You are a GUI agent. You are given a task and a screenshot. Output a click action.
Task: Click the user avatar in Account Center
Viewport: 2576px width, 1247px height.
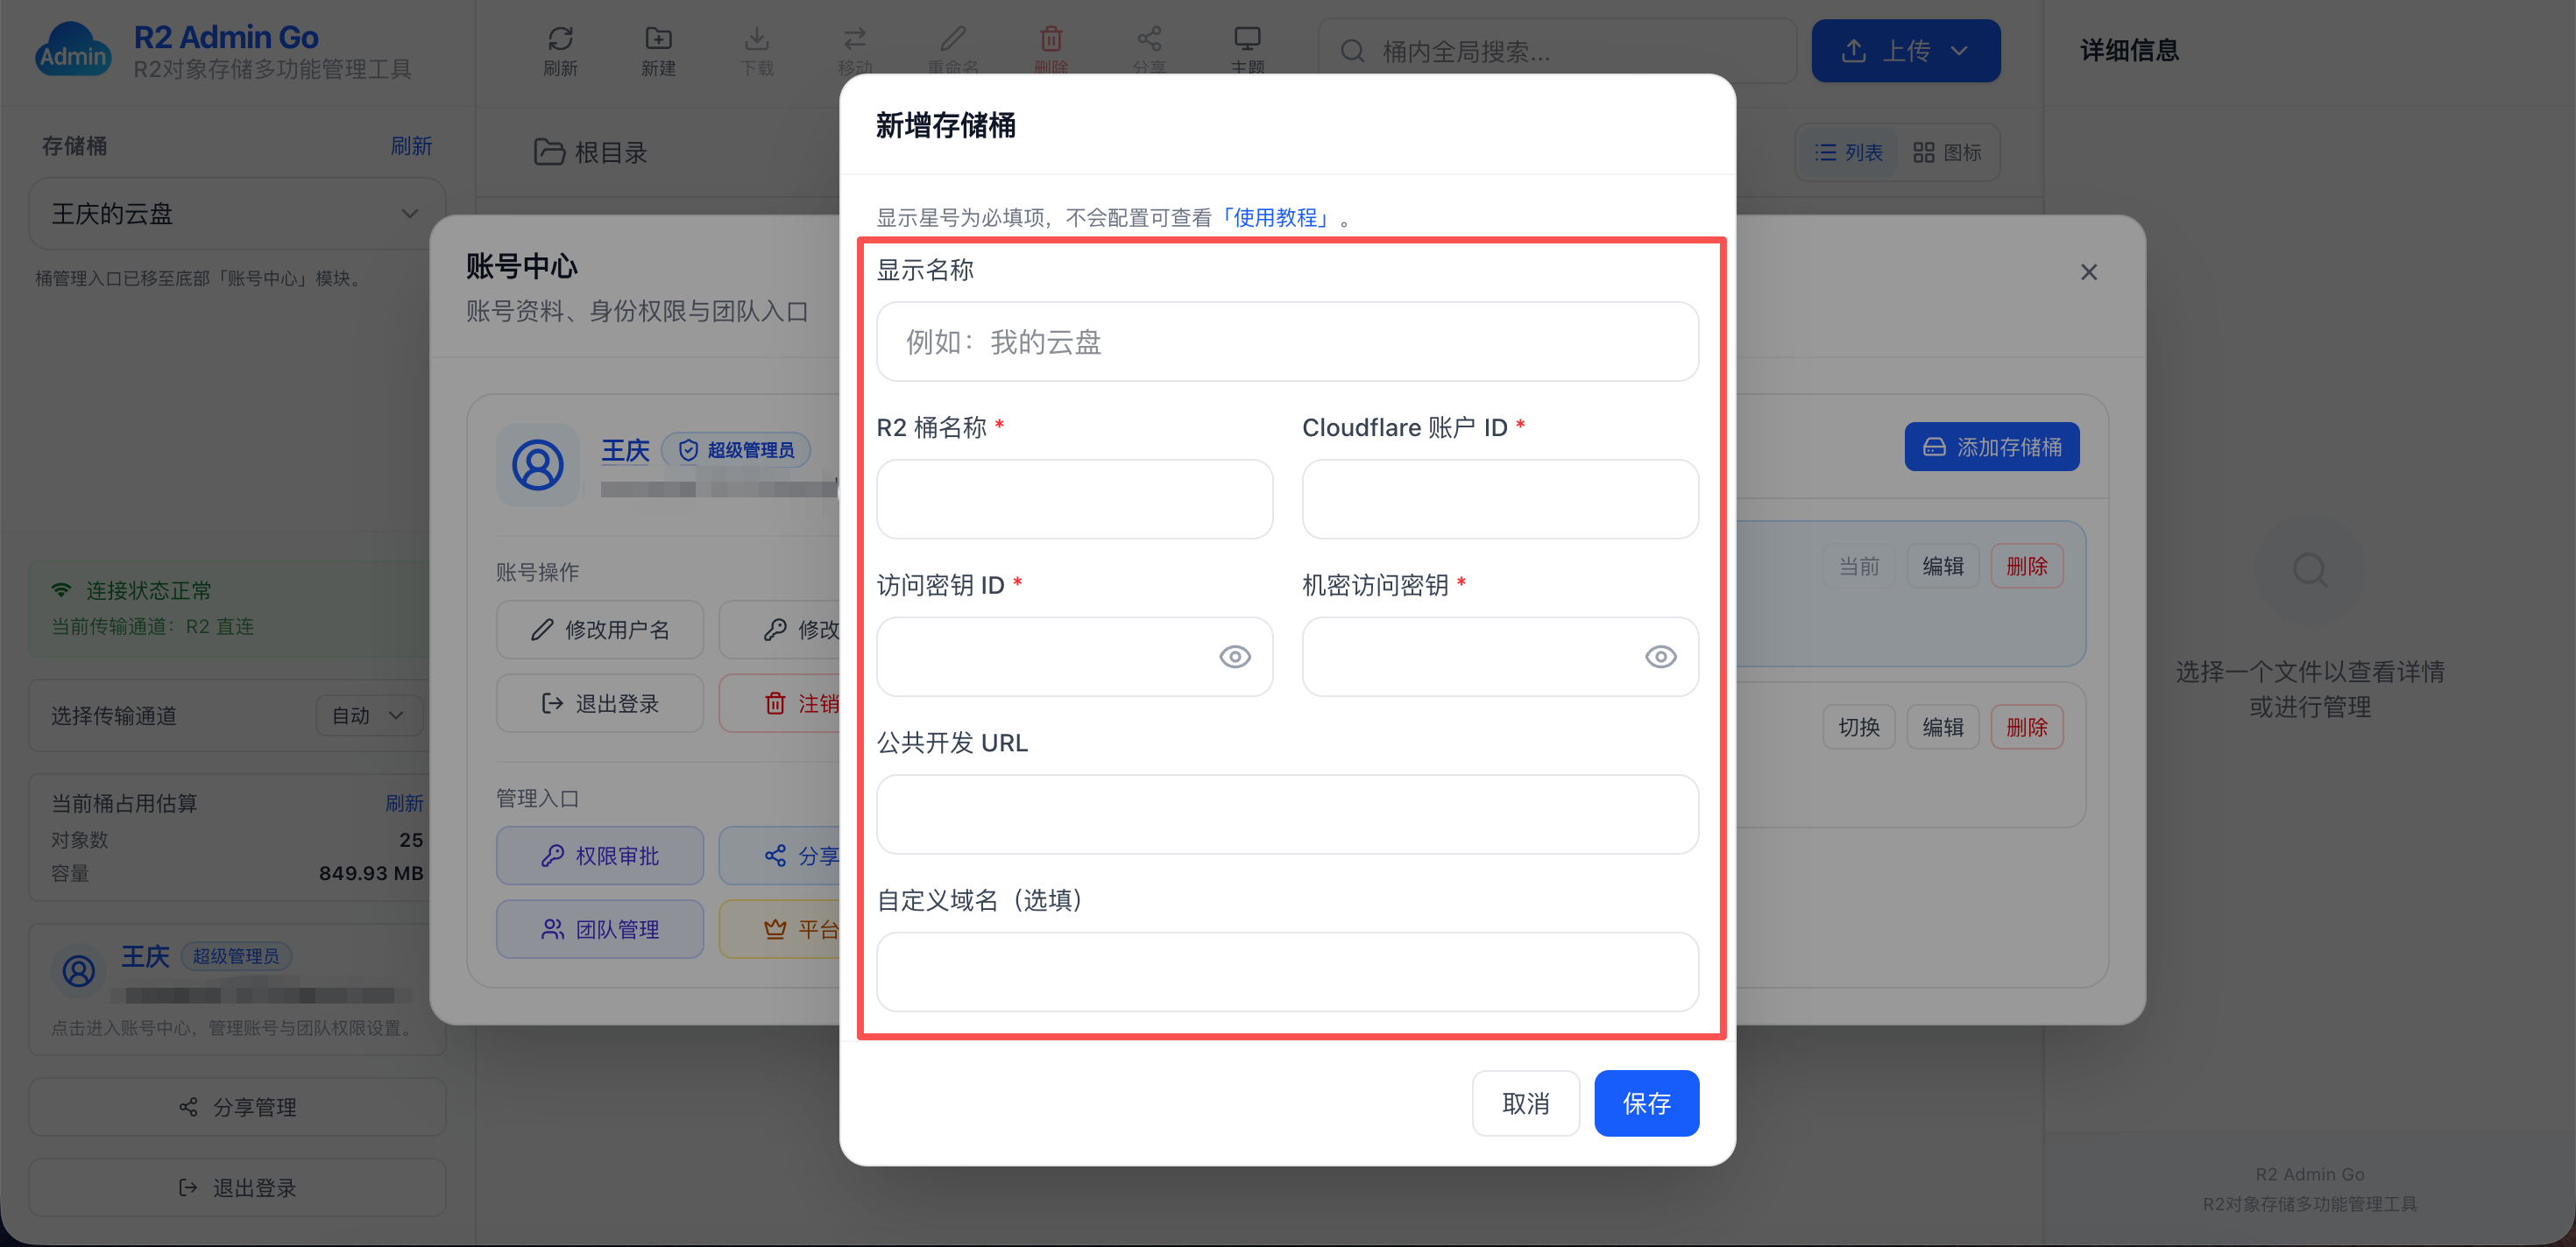point(538,465)
